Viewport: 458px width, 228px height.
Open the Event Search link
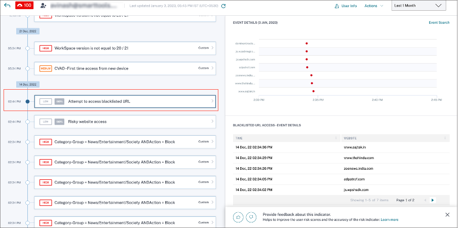pyautogui.click(x=439, y=23)
